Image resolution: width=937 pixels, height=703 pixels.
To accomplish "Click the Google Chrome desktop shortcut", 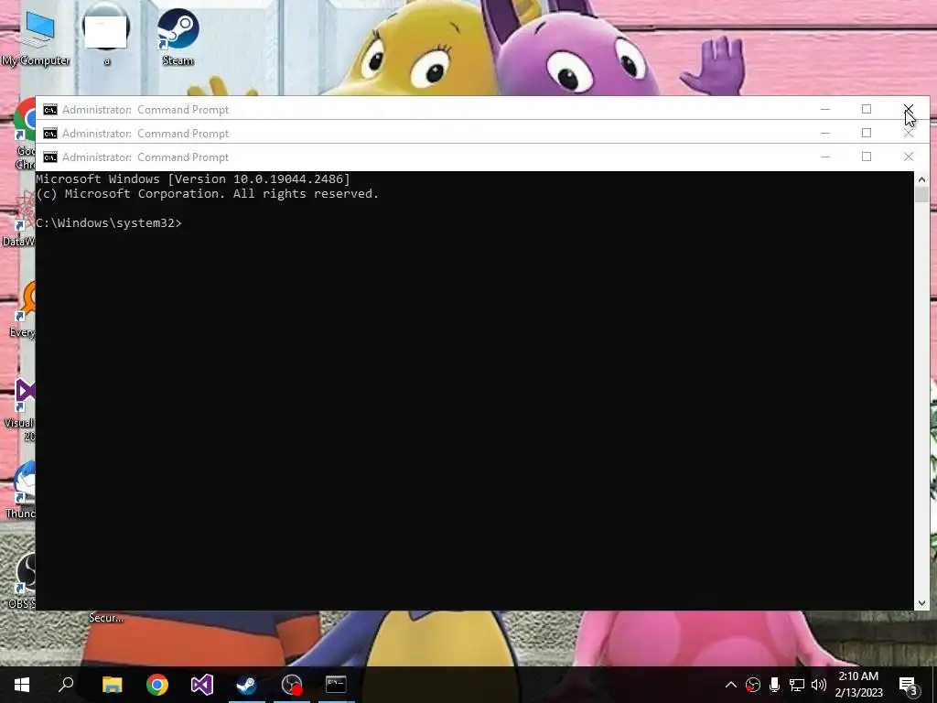I will 25,135.
